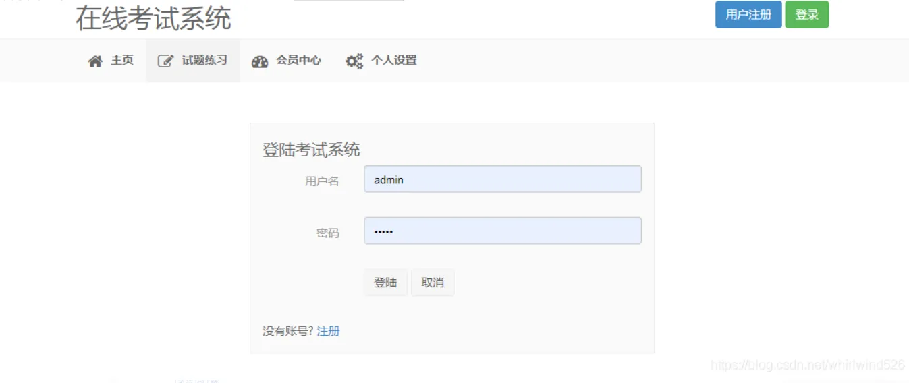The image size is (909, 383).
Task: Click the 在线考试系统 site title
Action: [x=153, y=18]
